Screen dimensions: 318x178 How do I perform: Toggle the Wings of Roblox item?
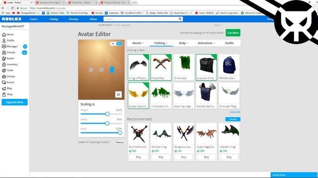[138, 67]
